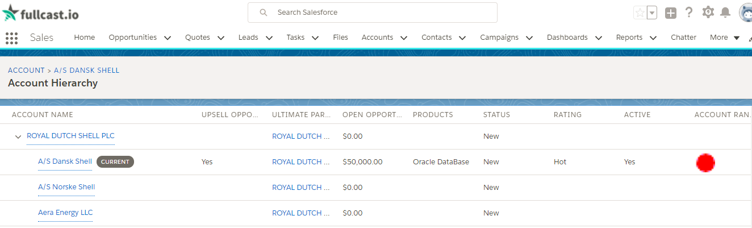Expand the Quotes tab dropdown chevron
Viewport: 752px width, 228px height.
[x=221, y=38]
